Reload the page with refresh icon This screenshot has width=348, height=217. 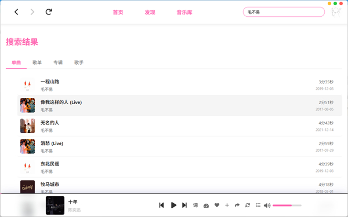tap(49, 12)
